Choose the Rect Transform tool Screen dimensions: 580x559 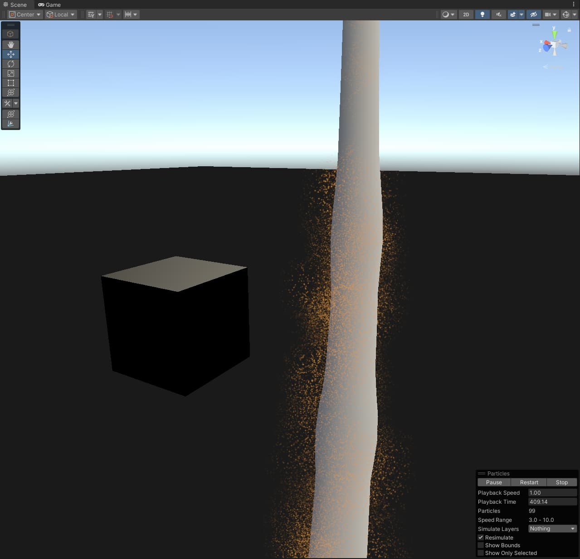[x=10, y=82]
